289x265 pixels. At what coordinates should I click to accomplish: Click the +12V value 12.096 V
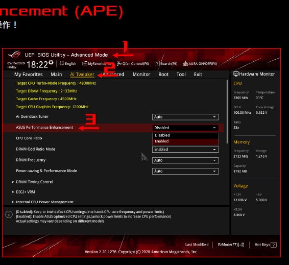[x=240, y=200]
